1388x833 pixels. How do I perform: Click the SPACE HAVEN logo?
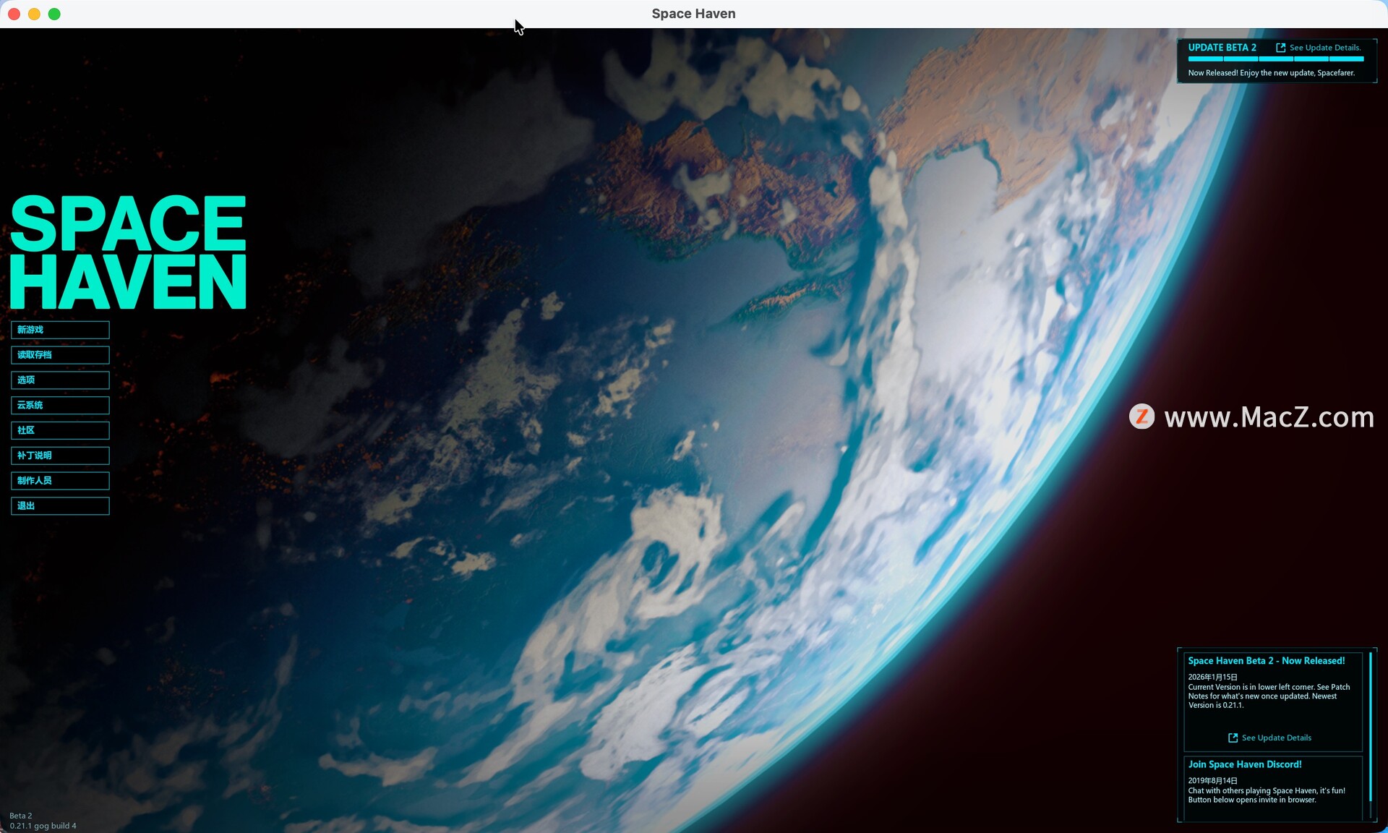[128, 252]
